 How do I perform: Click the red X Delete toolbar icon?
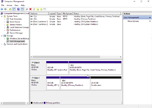[30, 9]
